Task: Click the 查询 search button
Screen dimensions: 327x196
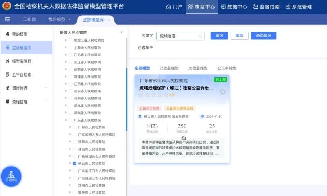Action: pos(219,36)
